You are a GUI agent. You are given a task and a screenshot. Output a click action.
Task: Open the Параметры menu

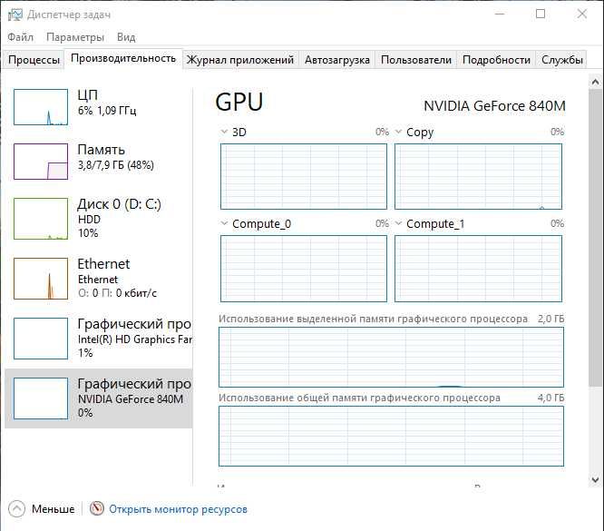75,37
